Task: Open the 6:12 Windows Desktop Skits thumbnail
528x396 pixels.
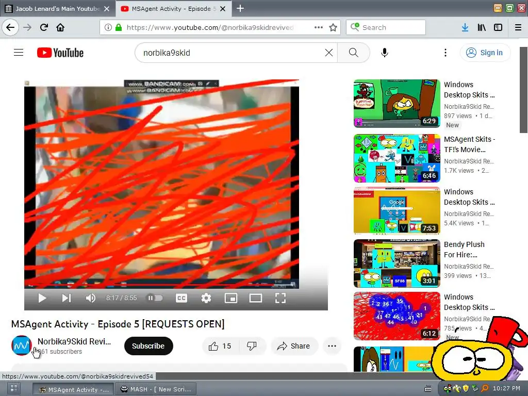Action: [x=397, y=316]
